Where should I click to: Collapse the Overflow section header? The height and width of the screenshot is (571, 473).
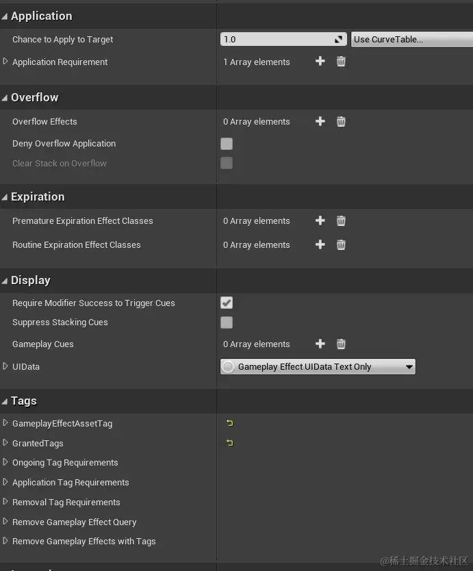[5, 97]
